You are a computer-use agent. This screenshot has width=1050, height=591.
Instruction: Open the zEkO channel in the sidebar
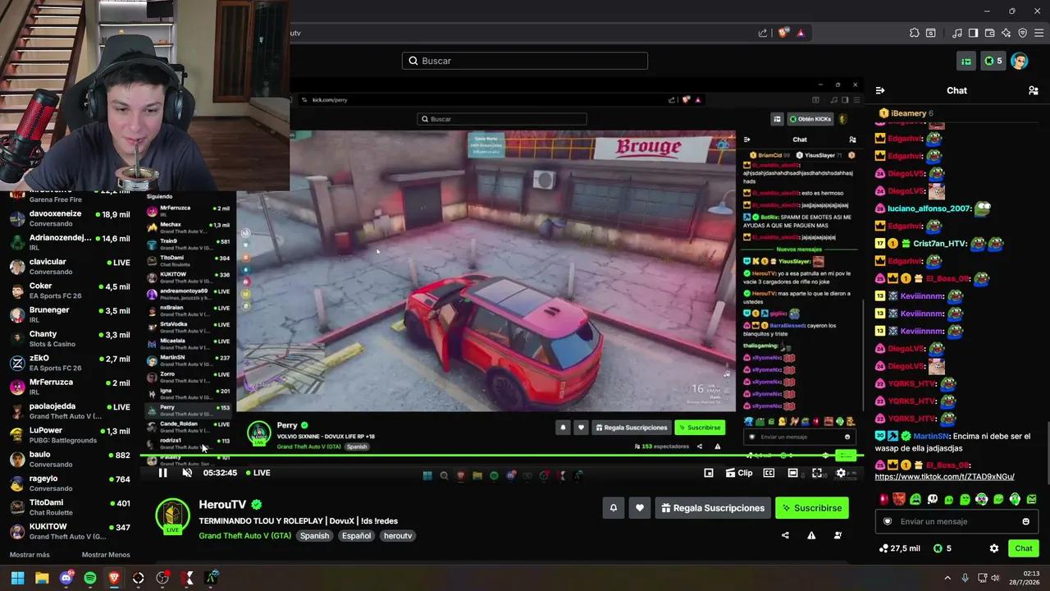point(70,363)
